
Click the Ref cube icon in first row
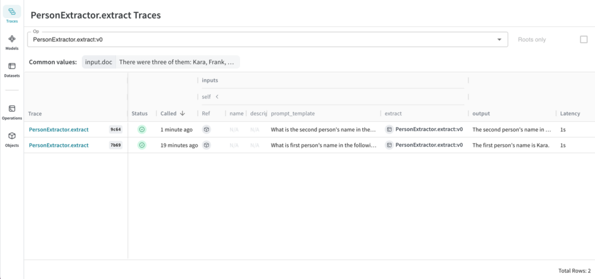tap(206, 129)
